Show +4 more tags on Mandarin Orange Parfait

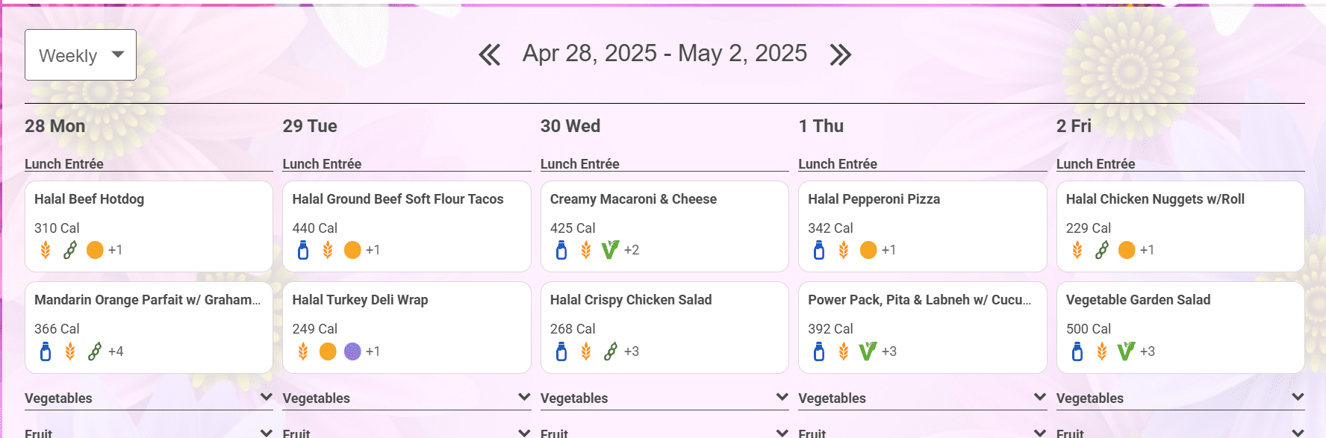tap(116, 351)
